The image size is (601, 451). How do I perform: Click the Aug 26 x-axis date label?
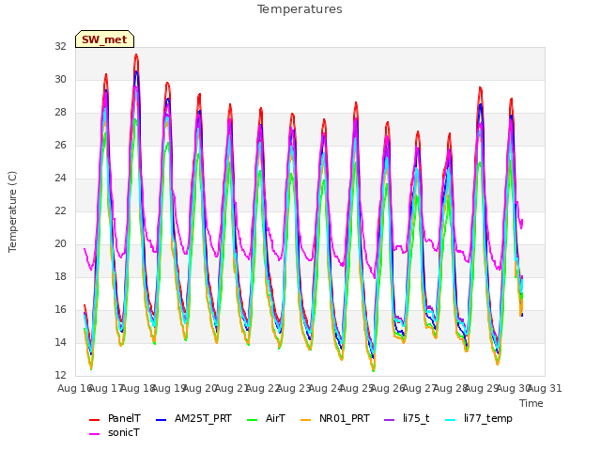tap(388, 388)
